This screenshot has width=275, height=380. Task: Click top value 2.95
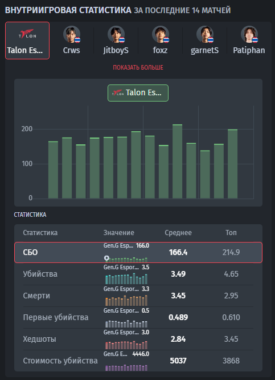tap(231, 296)
